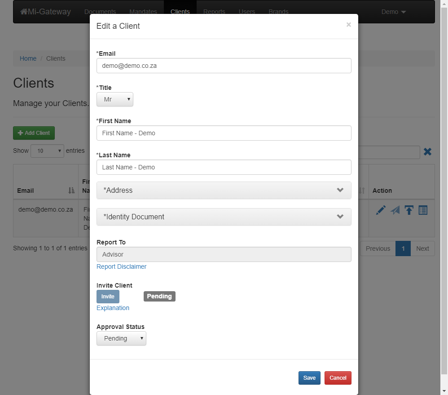Click the Invite button
The image size is (448, 395).
point(108,297)
